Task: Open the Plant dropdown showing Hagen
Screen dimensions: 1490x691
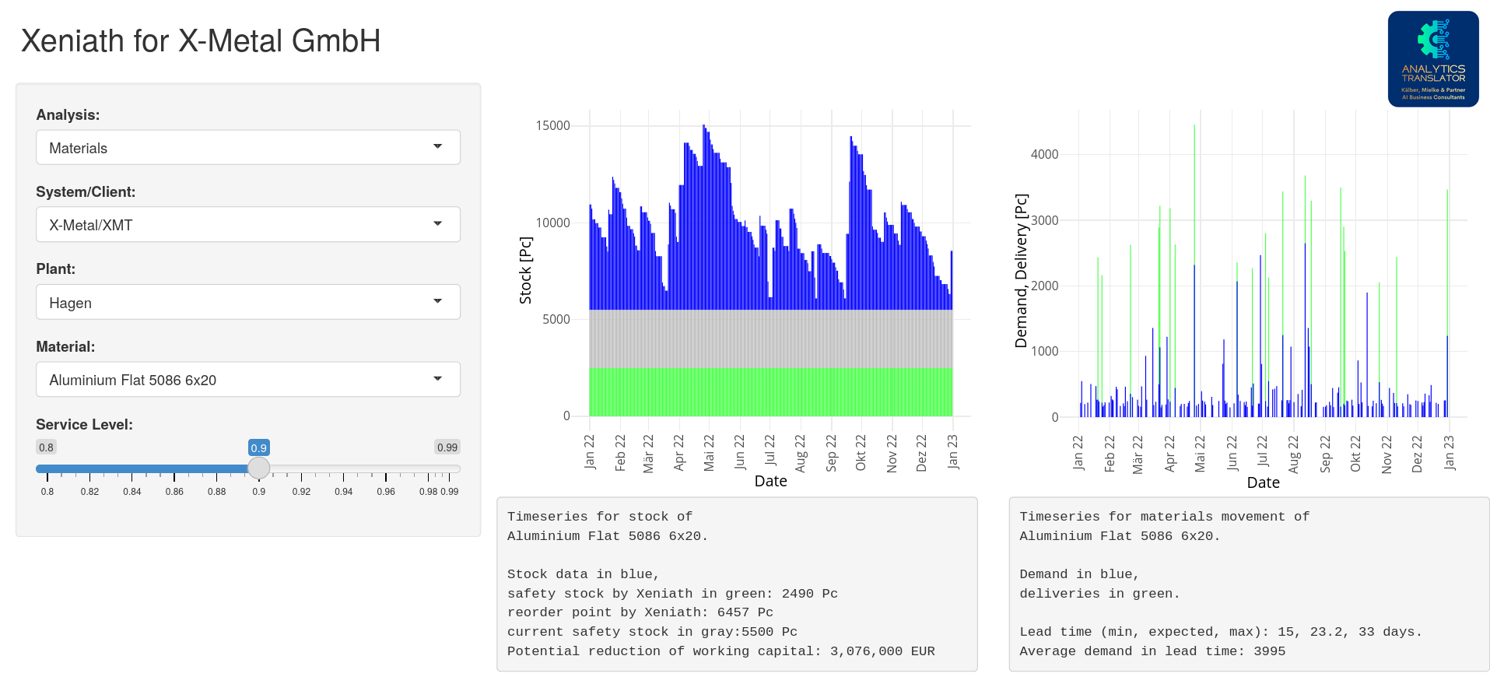Action: (248, 303)
